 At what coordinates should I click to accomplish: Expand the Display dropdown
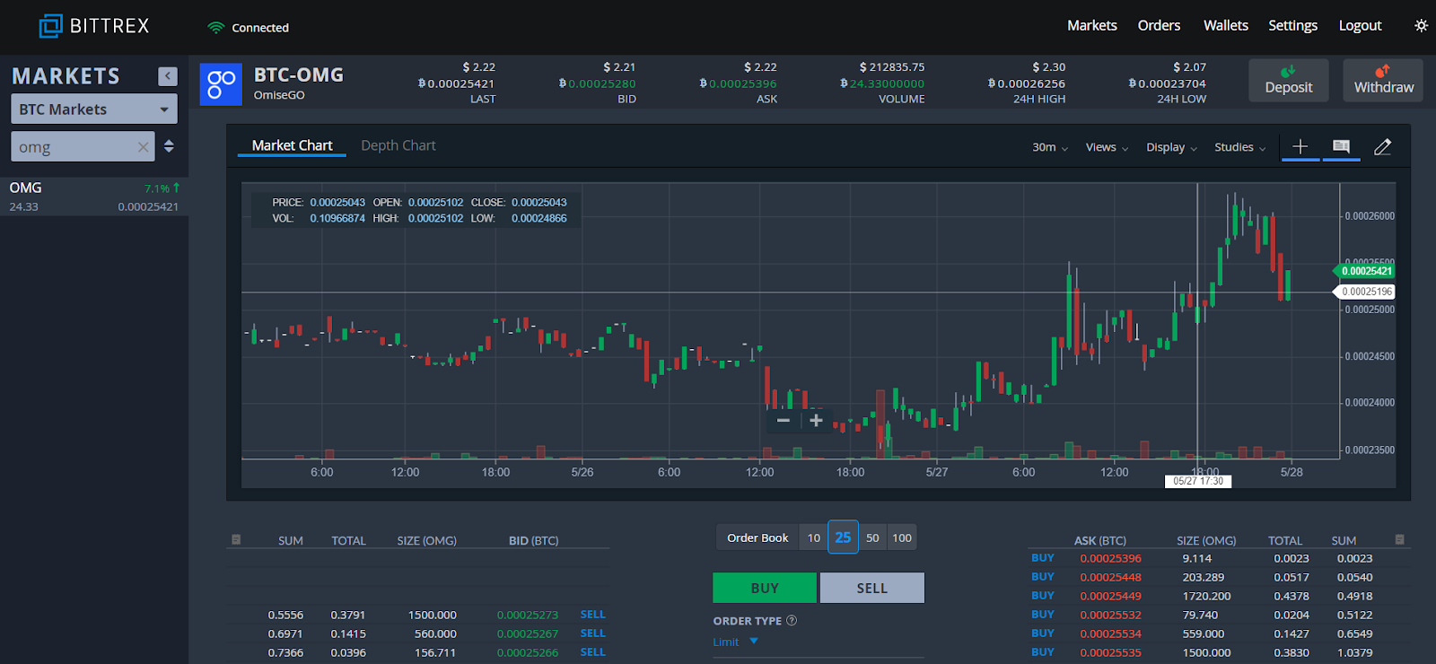pyautogui.click(x=1171, y=147)
